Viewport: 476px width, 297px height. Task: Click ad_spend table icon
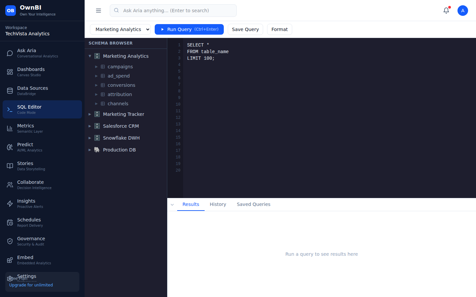click(x=103, y=76)
